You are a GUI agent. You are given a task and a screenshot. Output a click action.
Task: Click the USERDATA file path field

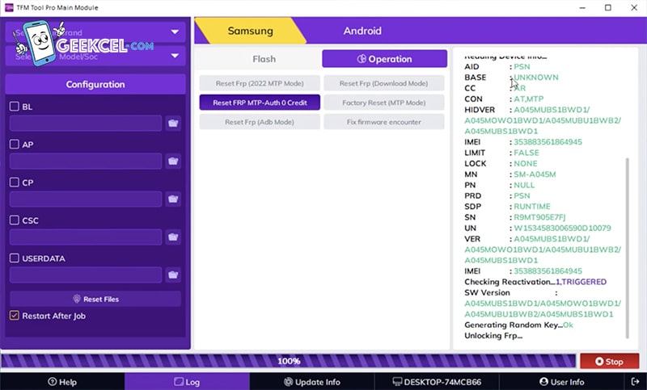[x=86, y=275]
